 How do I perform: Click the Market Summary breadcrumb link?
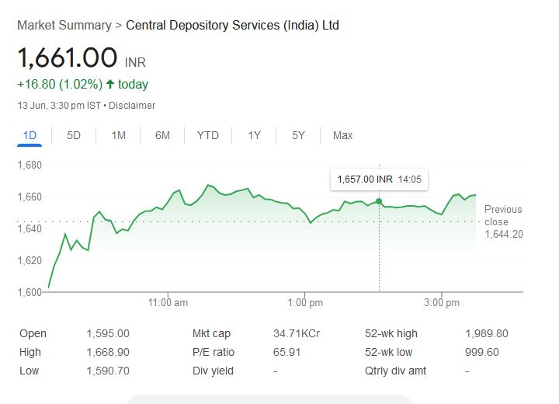(64, 26)
